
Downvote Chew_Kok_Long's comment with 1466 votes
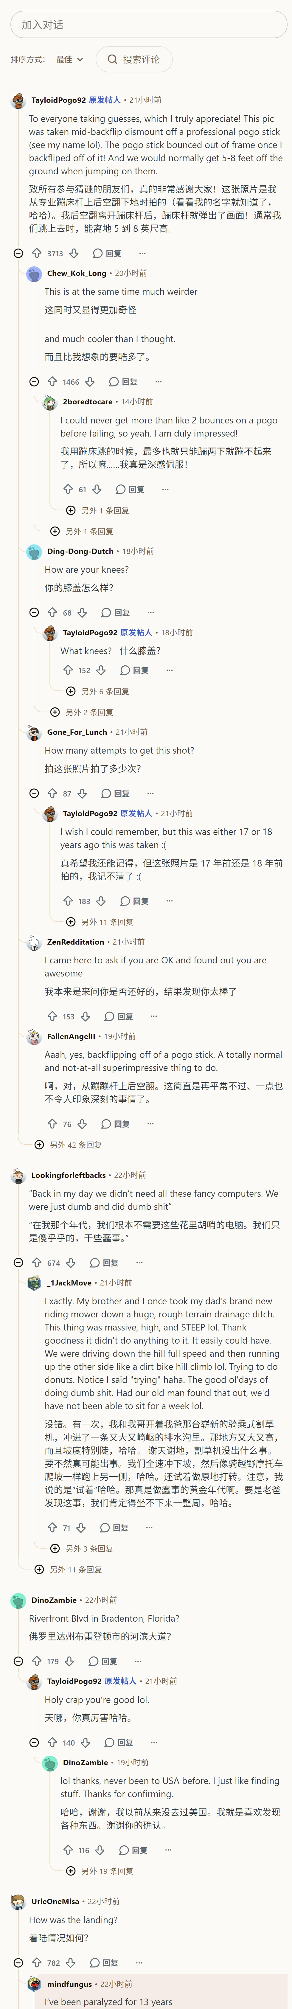90,382
